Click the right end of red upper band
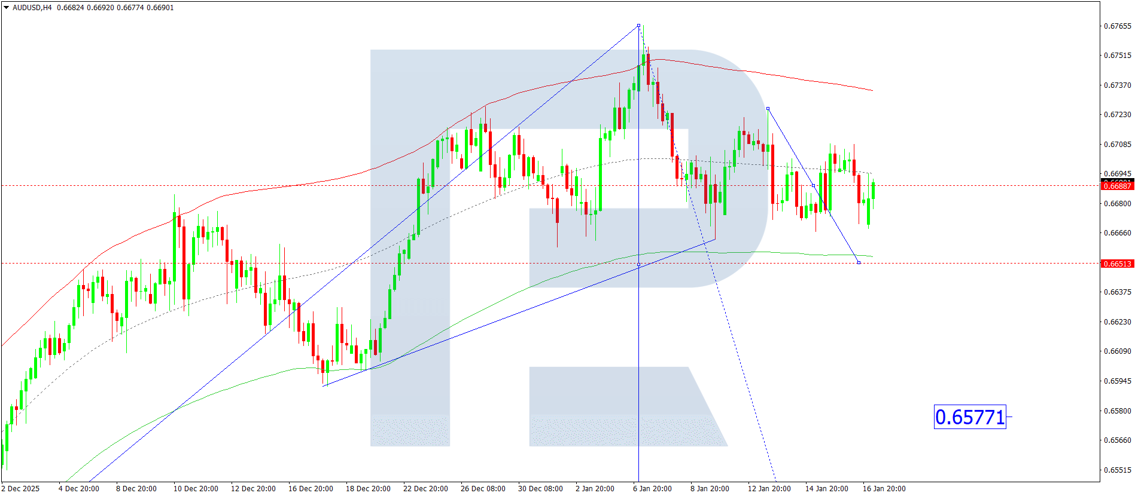The height and width of the screenshot is (496, 1138). point(872,90)
